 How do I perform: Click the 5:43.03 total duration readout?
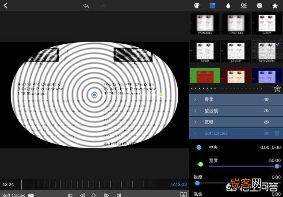point(179,184)
